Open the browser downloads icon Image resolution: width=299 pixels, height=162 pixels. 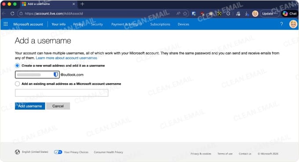[246, 14]
